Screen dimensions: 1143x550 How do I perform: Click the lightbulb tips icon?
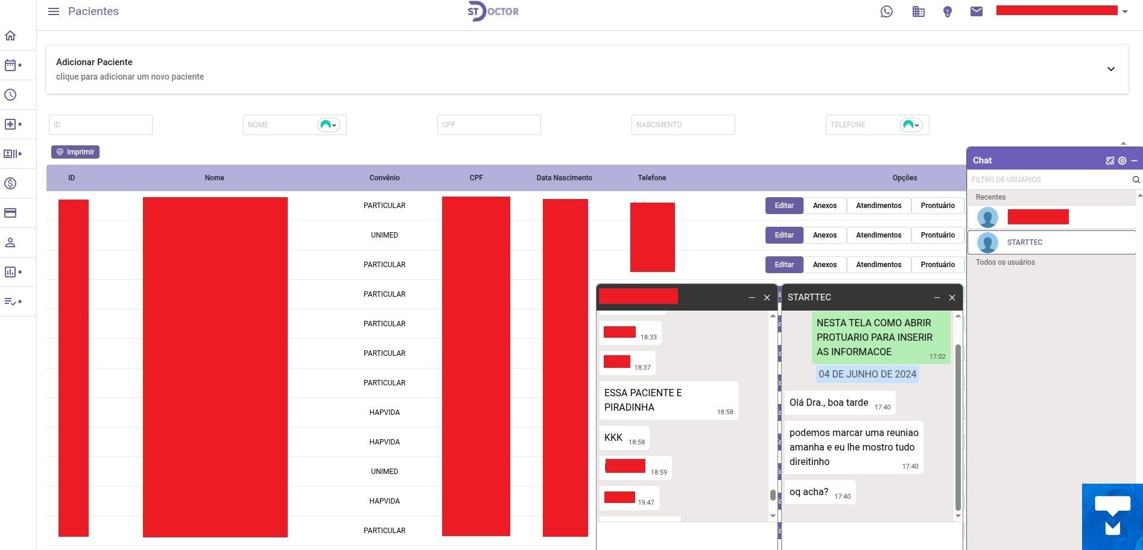coord(947,11)
